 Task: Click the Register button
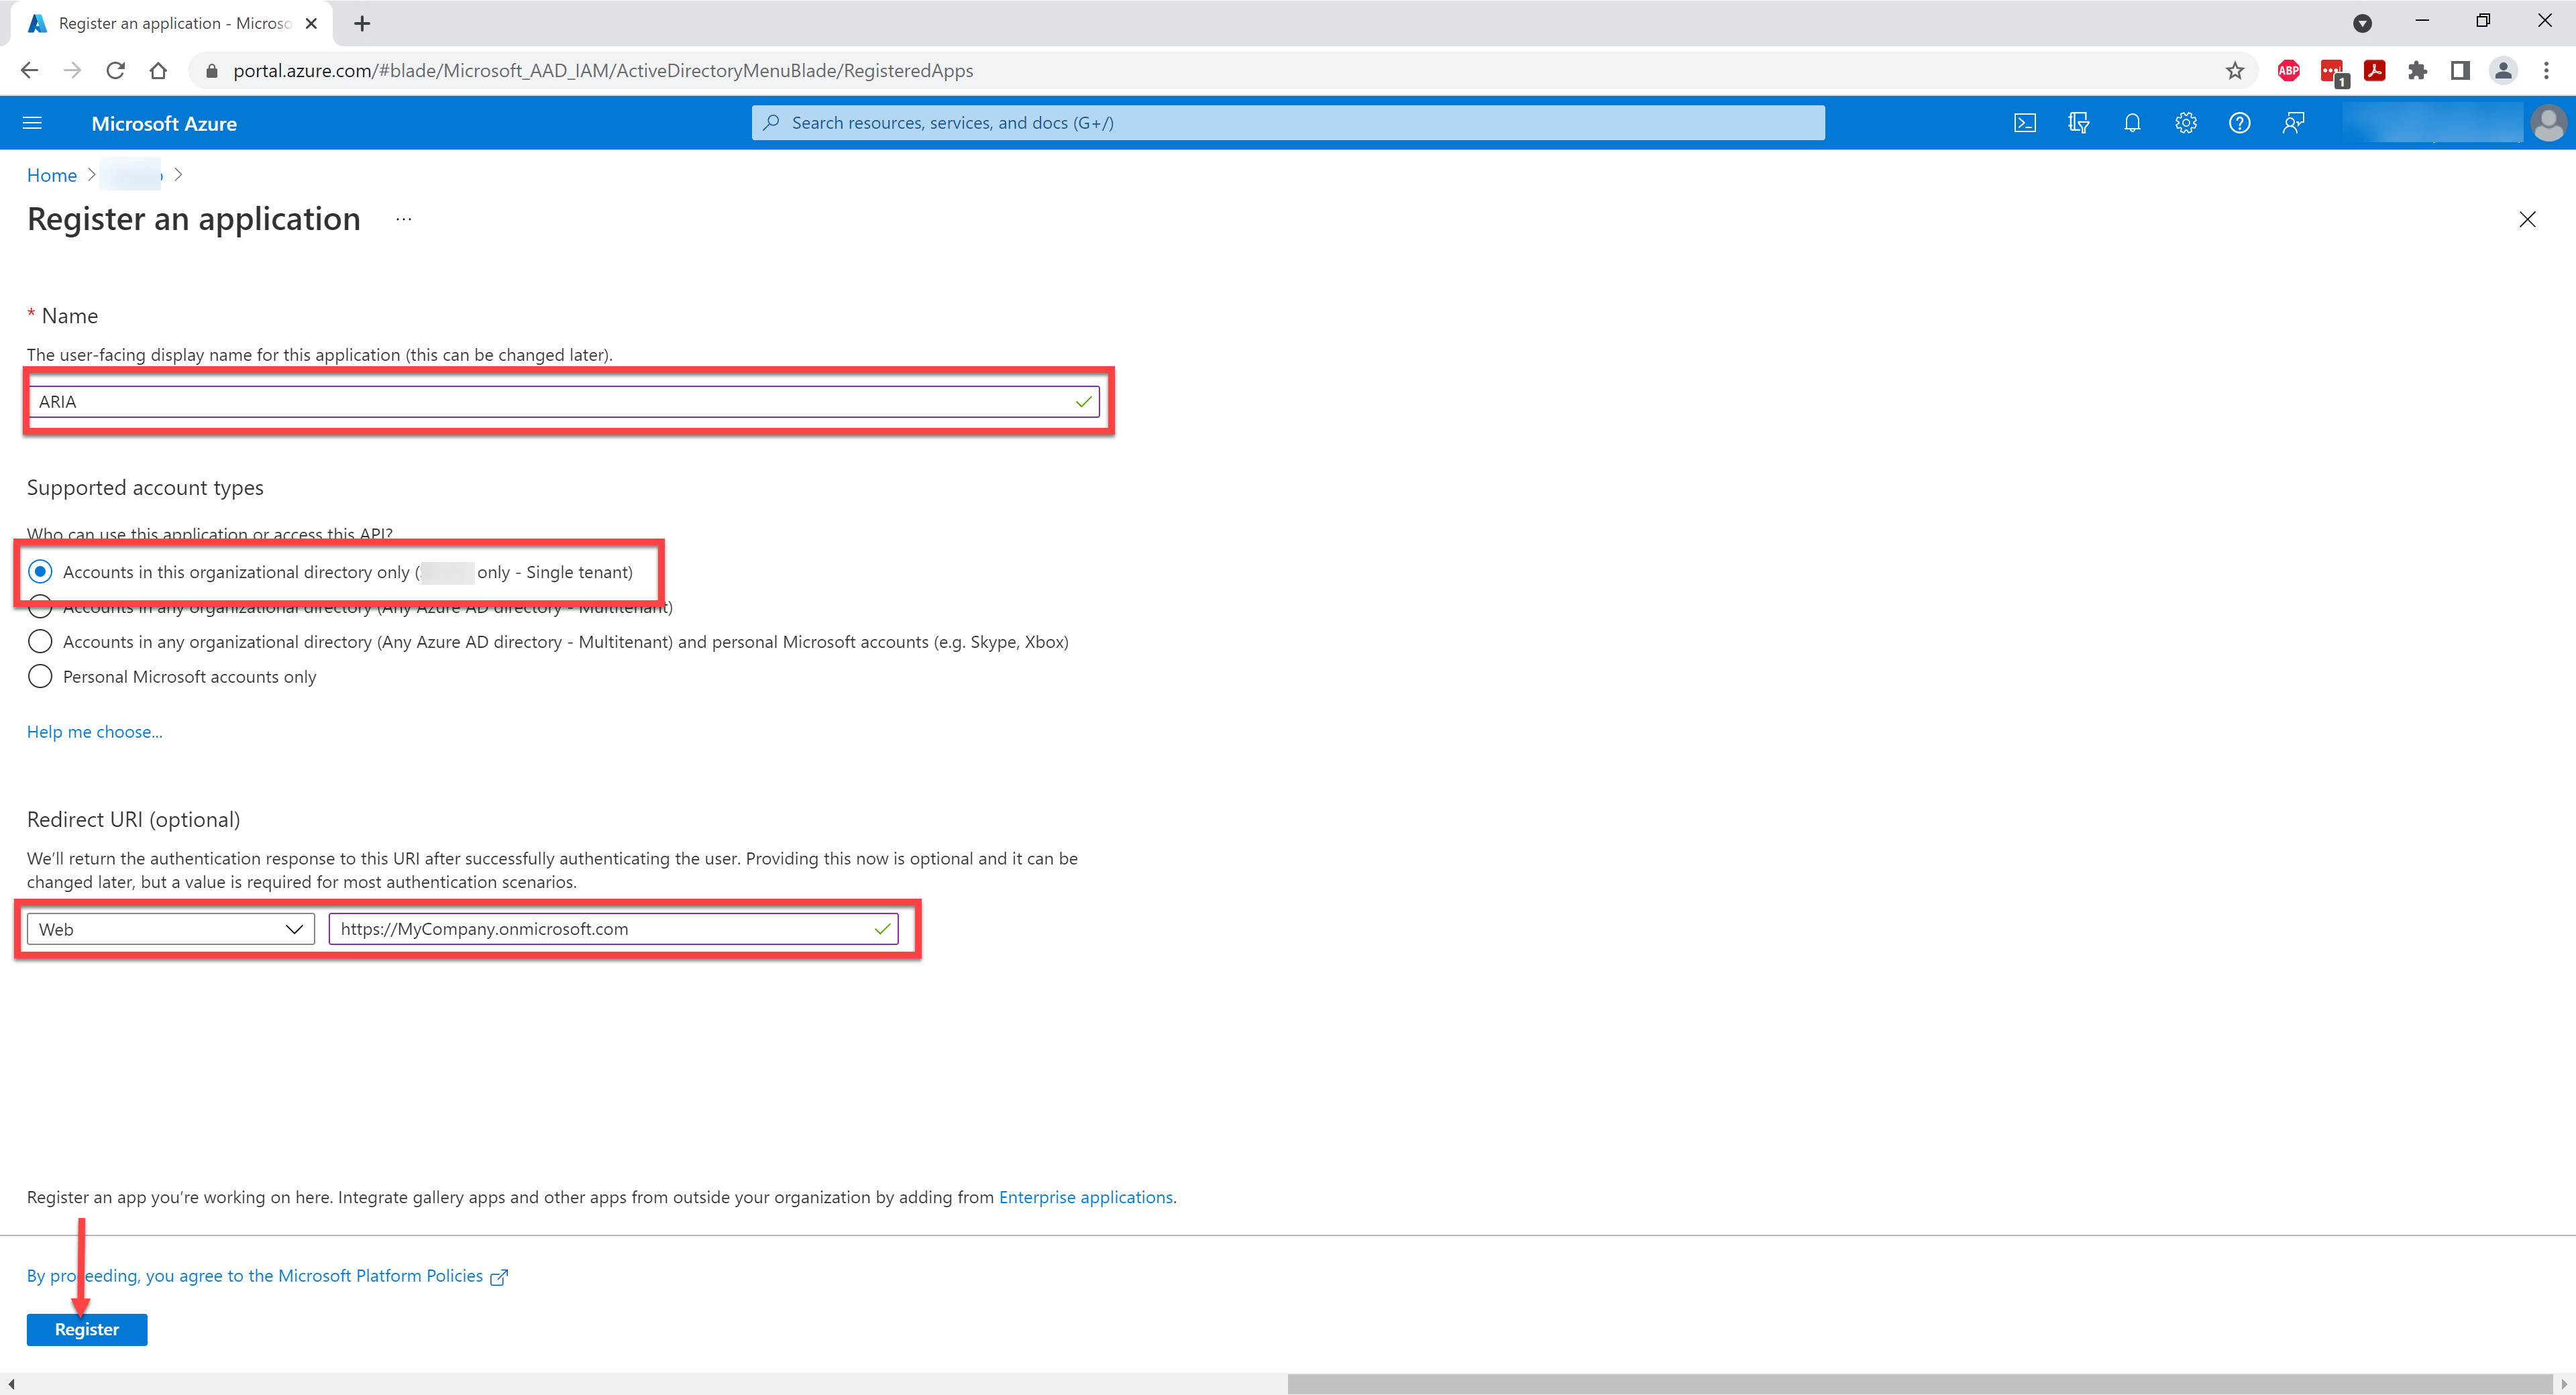pos(87,1329)
